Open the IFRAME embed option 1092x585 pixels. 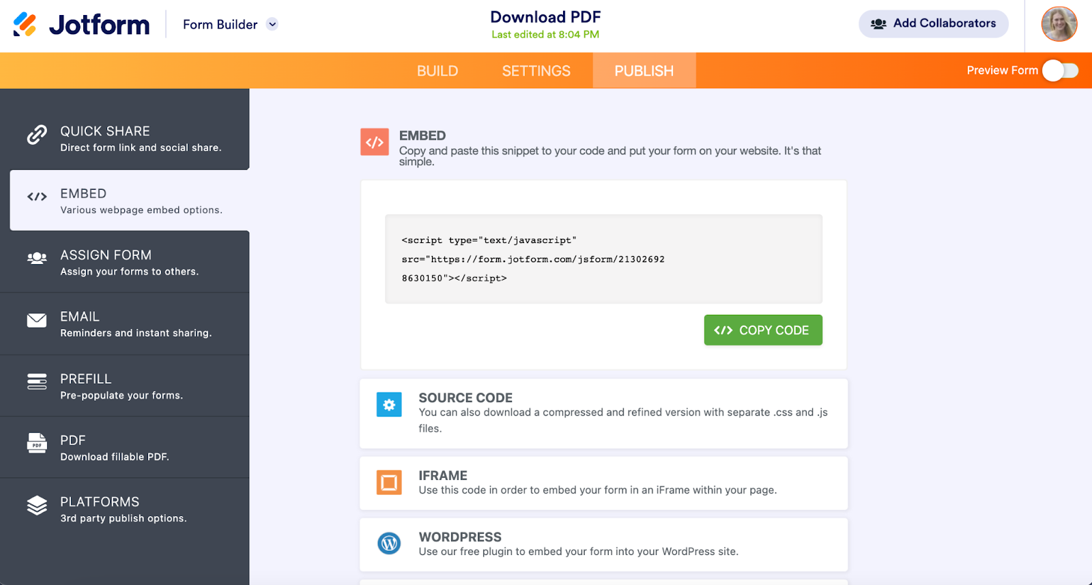(603, 483)
